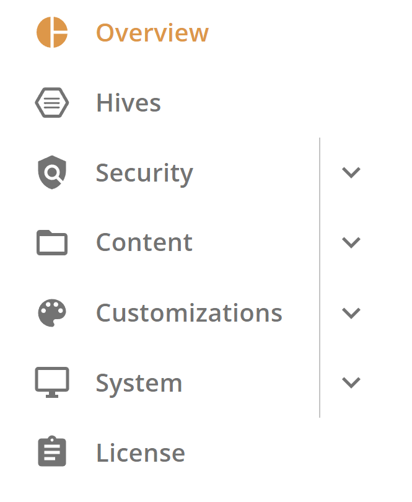Select the Security label in the sidebar
Screen dimensions: 412x502
pos(144,174)
